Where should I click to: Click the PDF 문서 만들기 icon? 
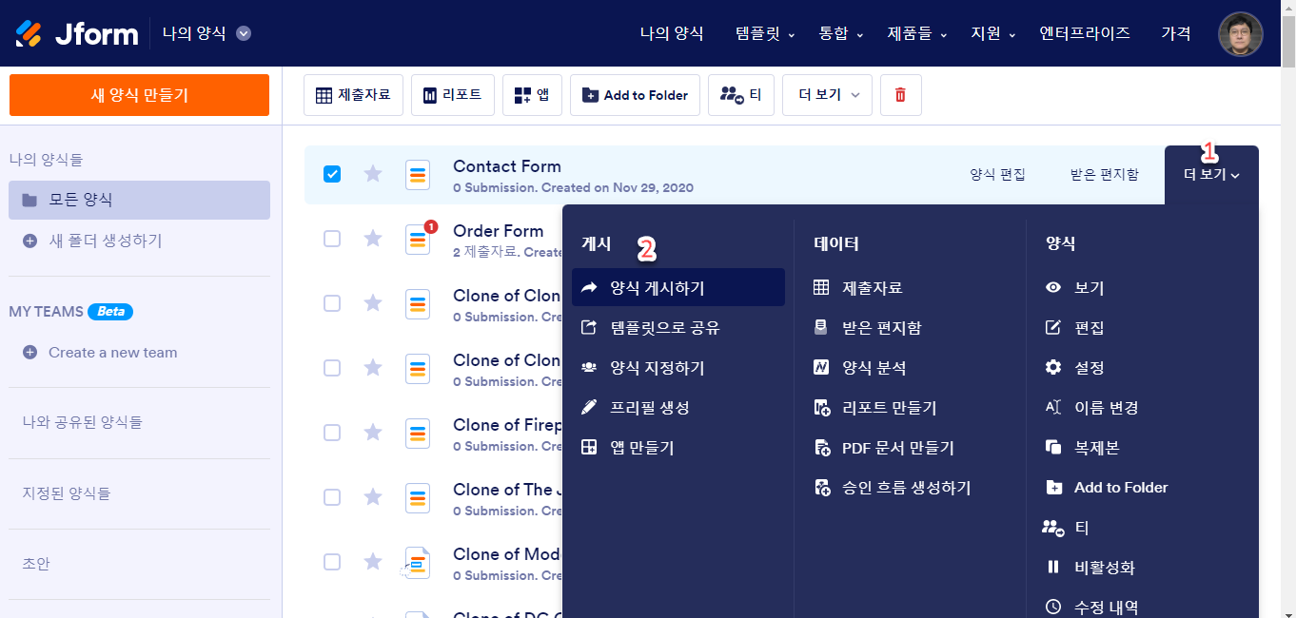(x=822, y=447)
